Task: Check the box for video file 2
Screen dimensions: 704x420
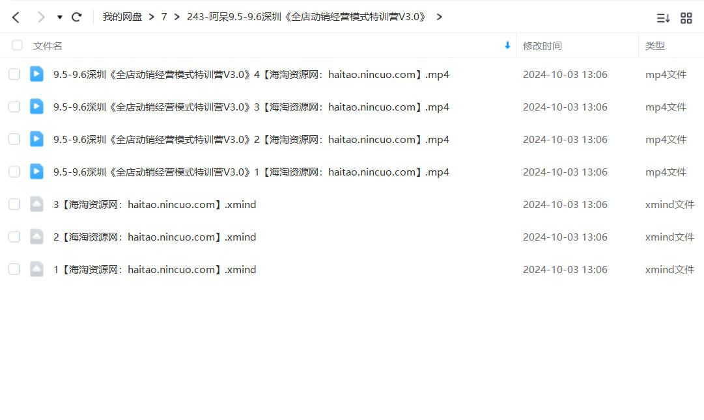Action: (14, 139)
